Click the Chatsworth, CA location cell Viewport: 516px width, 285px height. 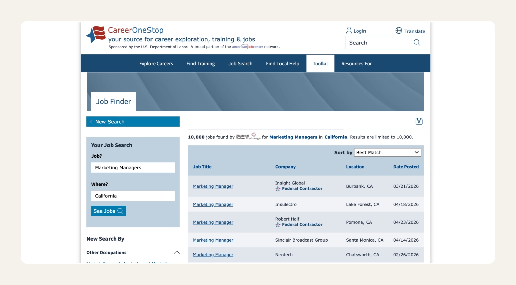coord(362,255)
